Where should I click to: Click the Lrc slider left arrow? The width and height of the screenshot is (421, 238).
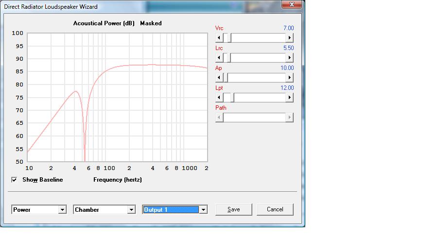click(x=219, y=58)
